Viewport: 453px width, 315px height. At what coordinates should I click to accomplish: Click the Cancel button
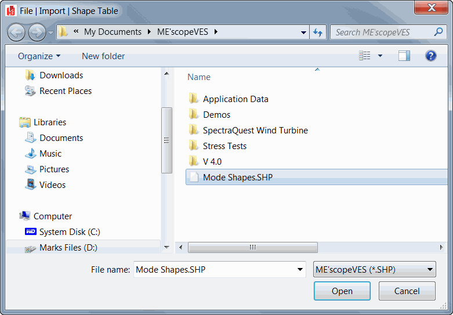tap(407, 291)
